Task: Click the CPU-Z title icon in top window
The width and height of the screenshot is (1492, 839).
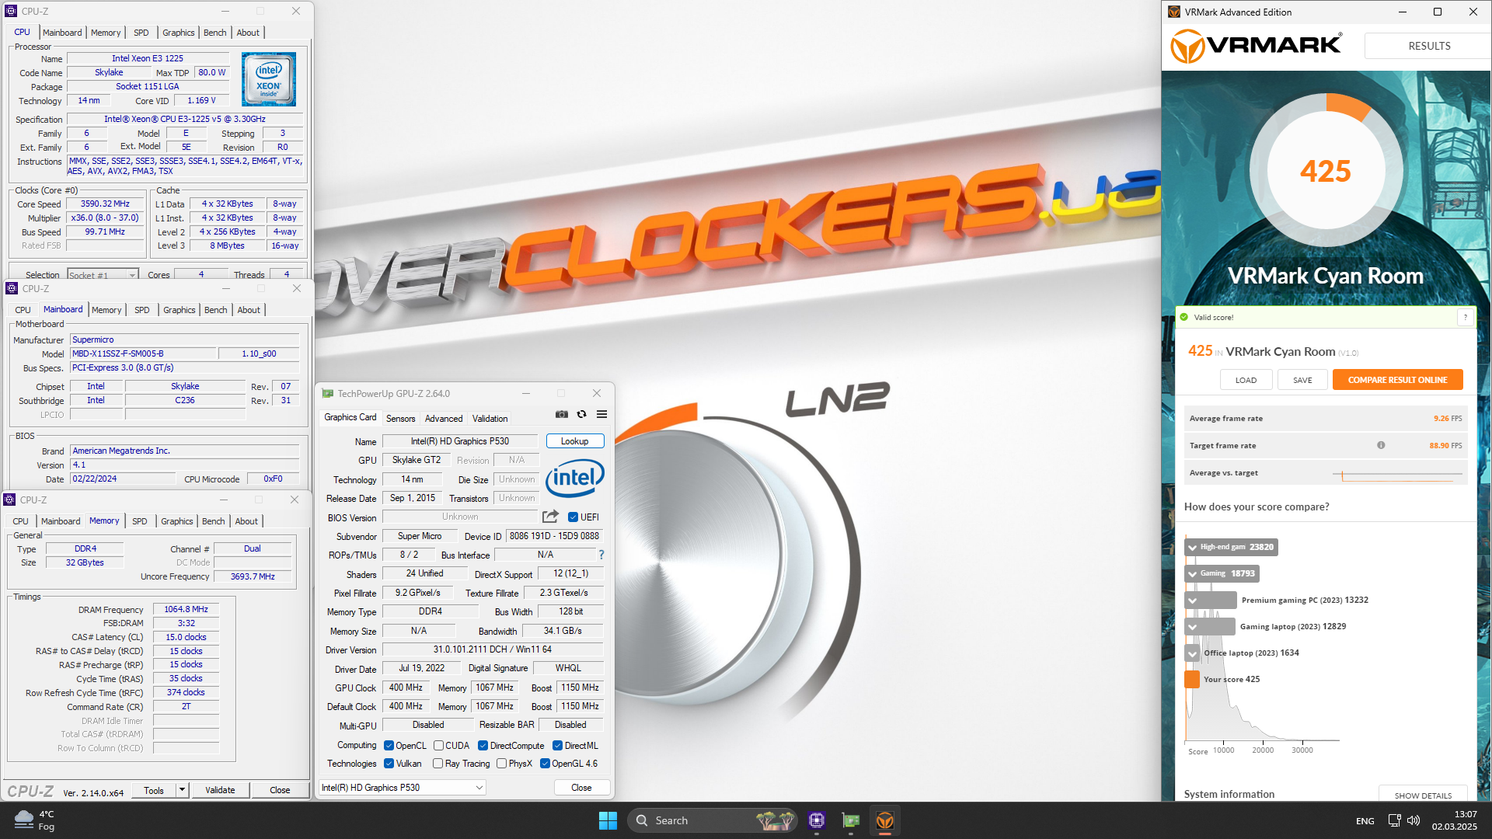Action: pyautogui.click(x=11, y=11)
